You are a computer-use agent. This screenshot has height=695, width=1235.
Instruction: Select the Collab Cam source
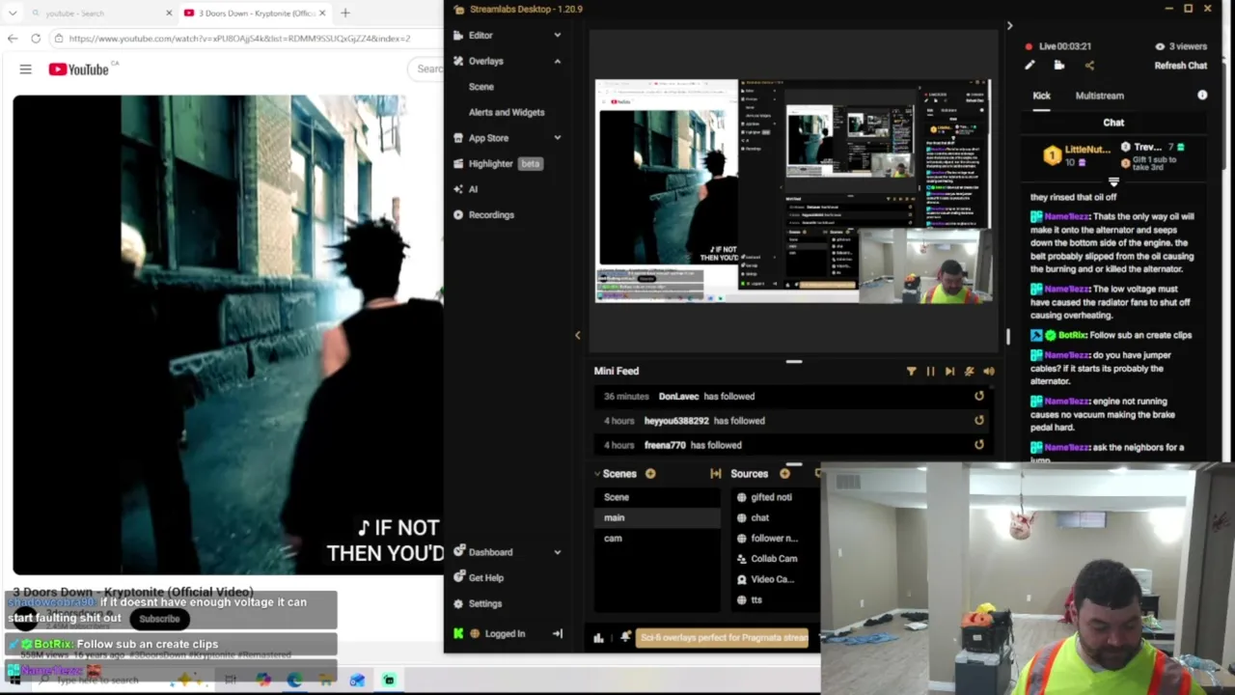[774, 559]
